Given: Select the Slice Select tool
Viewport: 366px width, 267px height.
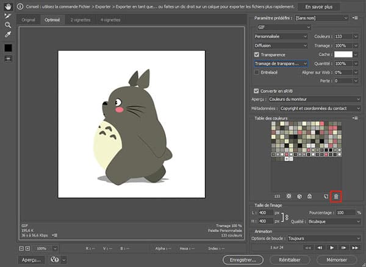Looking at the screenshot, I should (8, 16).
